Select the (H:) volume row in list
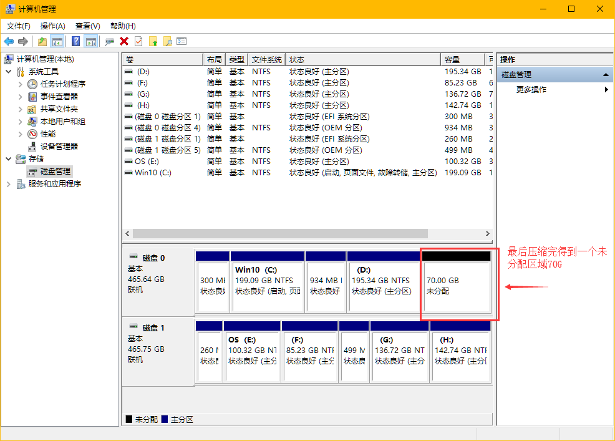 (x=307, y=105)
